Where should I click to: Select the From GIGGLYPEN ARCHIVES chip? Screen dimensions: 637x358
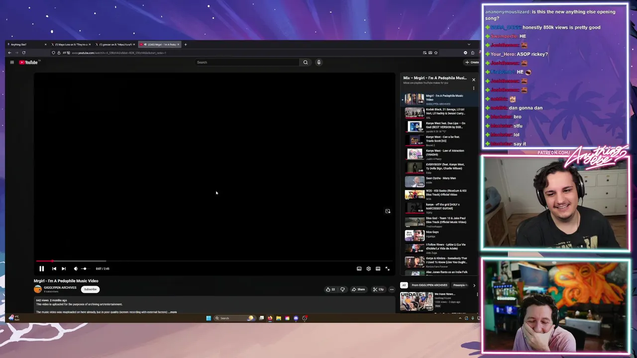(x=429, y=285)
